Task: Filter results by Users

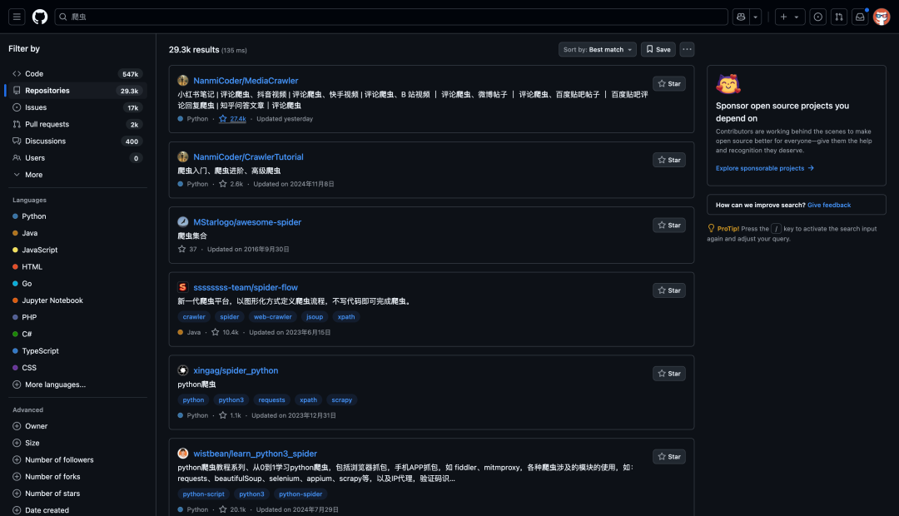Action: 77,157
